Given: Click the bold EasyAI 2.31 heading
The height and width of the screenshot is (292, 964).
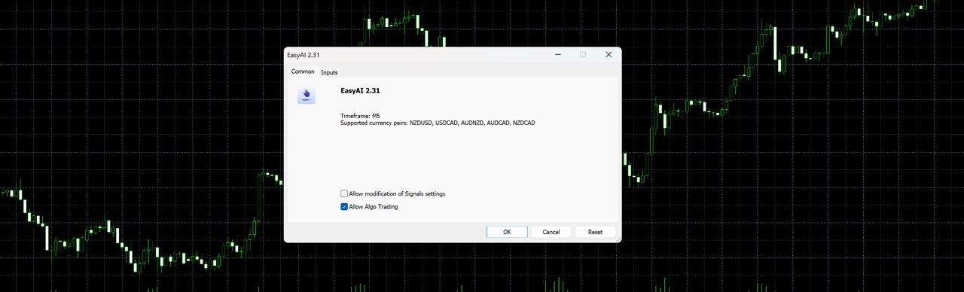Looking at the screenshot, I should point(360,90).
